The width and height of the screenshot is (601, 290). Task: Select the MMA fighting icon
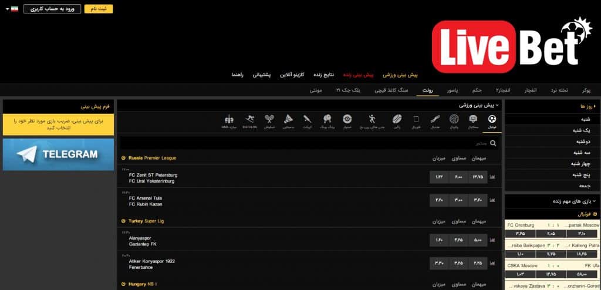(x=229, y=119)
